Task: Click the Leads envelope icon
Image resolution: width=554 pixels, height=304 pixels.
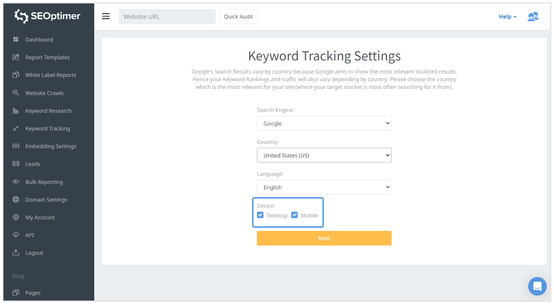Action: click(x=16, y=164)
